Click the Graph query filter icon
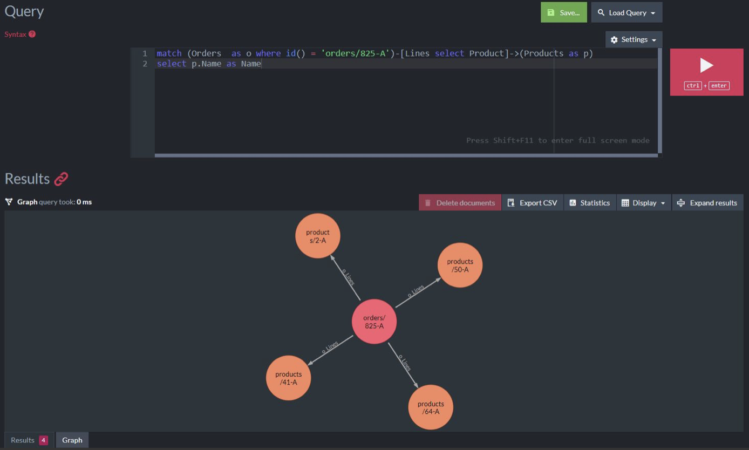 (9, 202)
